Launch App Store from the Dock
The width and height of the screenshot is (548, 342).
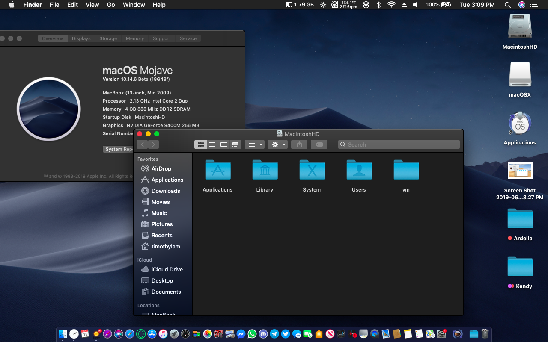(x=152, y=334)
